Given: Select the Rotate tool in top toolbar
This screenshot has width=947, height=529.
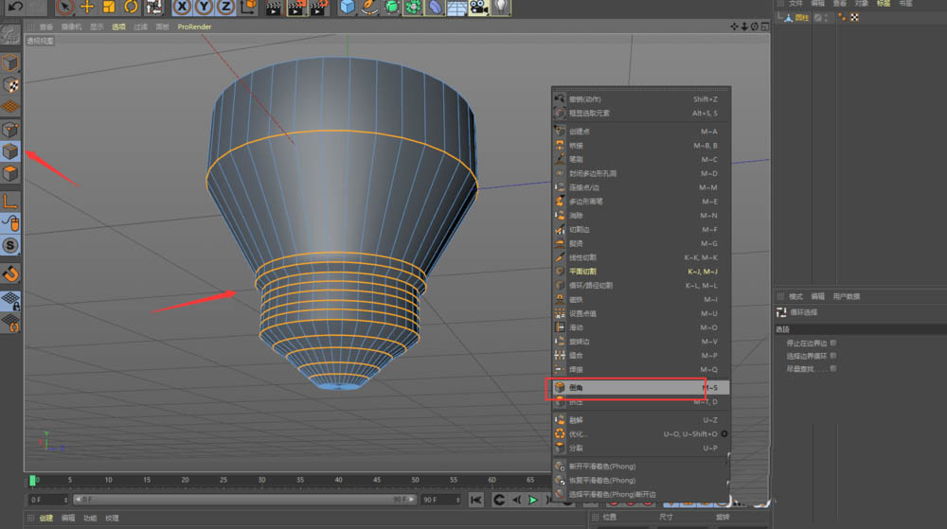Looking at the screenshot, I should [x=132, y=8].
